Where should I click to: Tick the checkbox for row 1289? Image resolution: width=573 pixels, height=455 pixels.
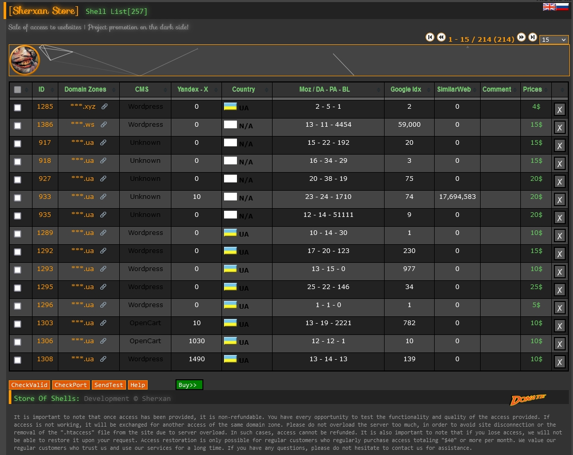(x=17, y=234)
